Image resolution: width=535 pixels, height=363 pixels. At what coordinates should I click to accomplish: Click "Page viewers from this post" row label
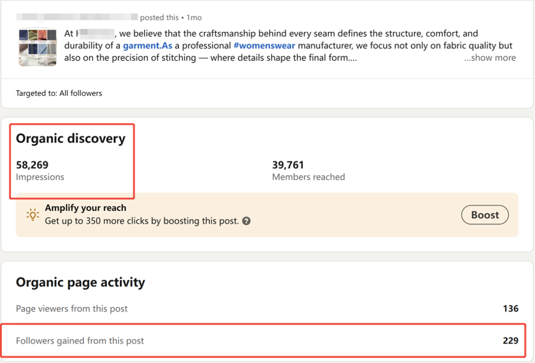(x=72, y=309)
